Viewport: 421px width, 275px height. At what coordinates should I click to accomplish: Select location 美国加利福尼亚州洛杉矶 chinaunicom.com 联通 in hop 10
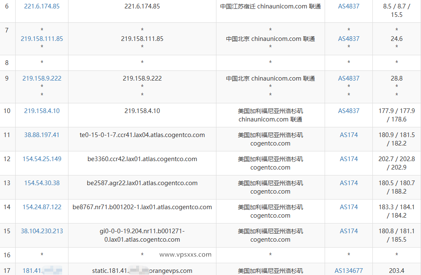[x=271, y=115]
